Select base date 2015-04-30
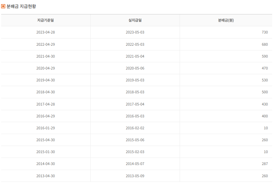This screenshot has height=188, width=276. click(x=46, y=140)
